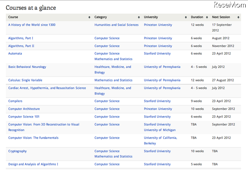Image resolution: width=248 pixels, height=170 pixels.
Task: Select Mathematics and Statistics in the Automata row
Action: point(114,59)
